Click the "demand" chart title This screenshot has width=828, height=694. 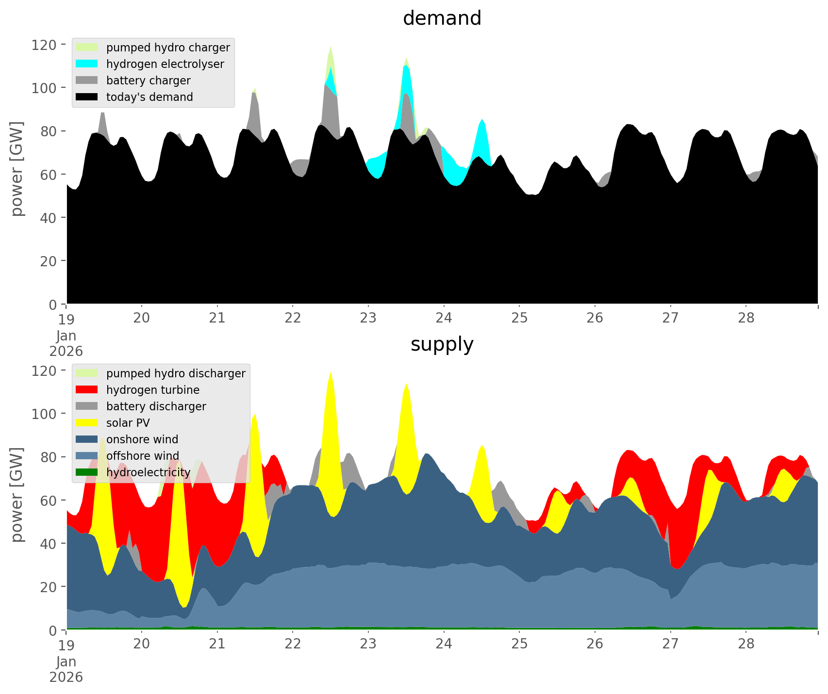(442, 18)
